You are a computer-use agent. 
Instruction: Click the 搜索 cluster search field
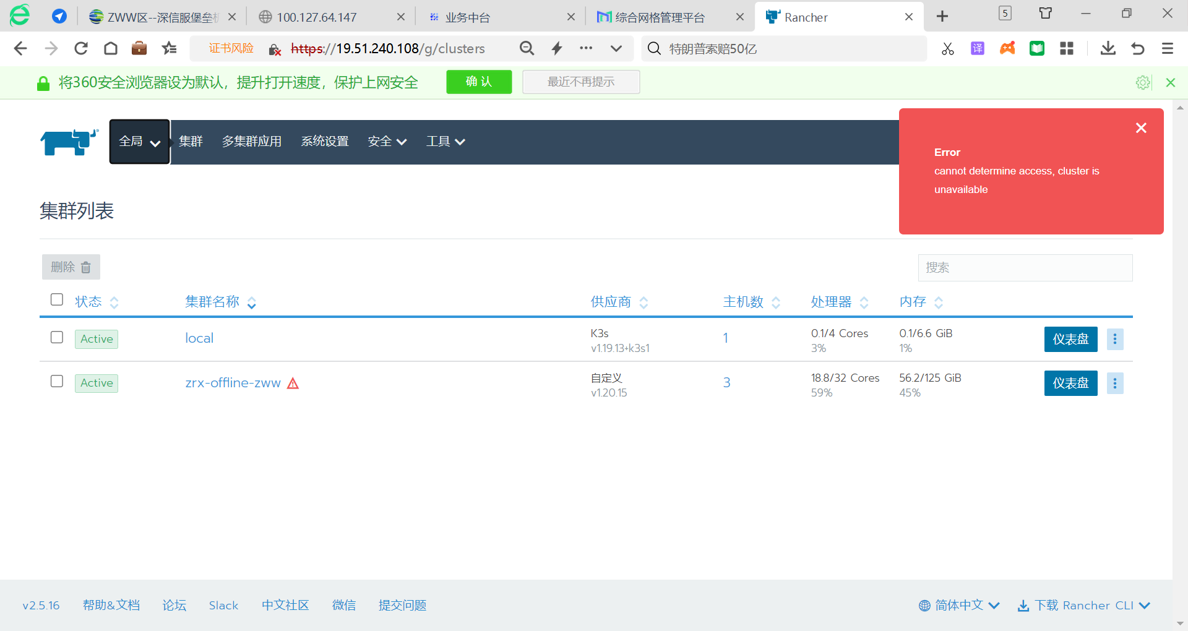(x=1025, y=268)
